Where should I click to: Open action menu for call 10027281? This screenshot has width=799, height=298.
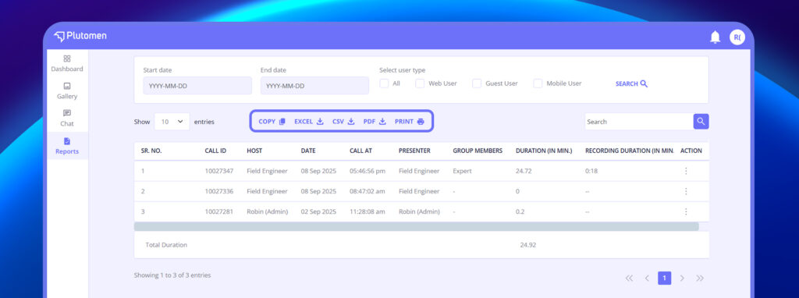(686, 211)
